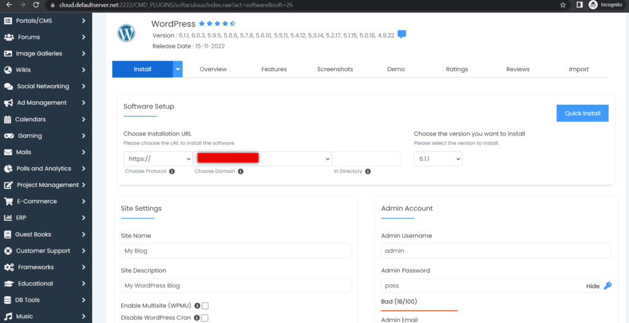Screen dimensions: 629x323
Task: Open the Educational category
Action: tap(45, 283)
